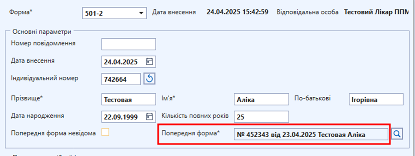Regenerate the individual number with the refresh icon

tap(150, 79)
